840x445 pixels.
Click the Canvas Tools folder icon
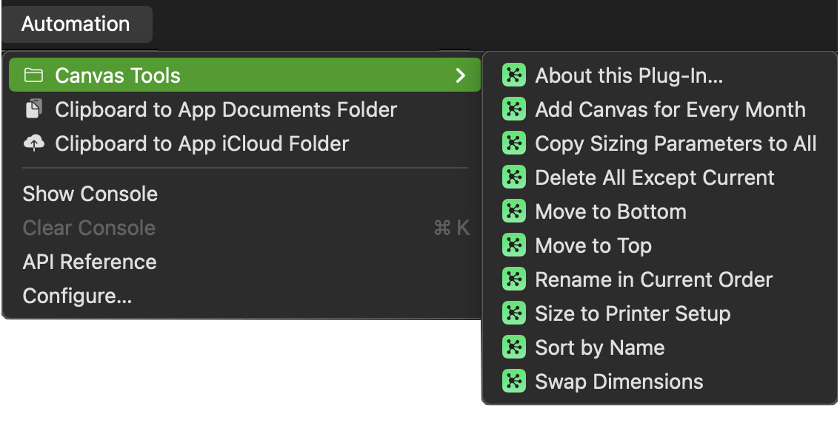(33, 75)
